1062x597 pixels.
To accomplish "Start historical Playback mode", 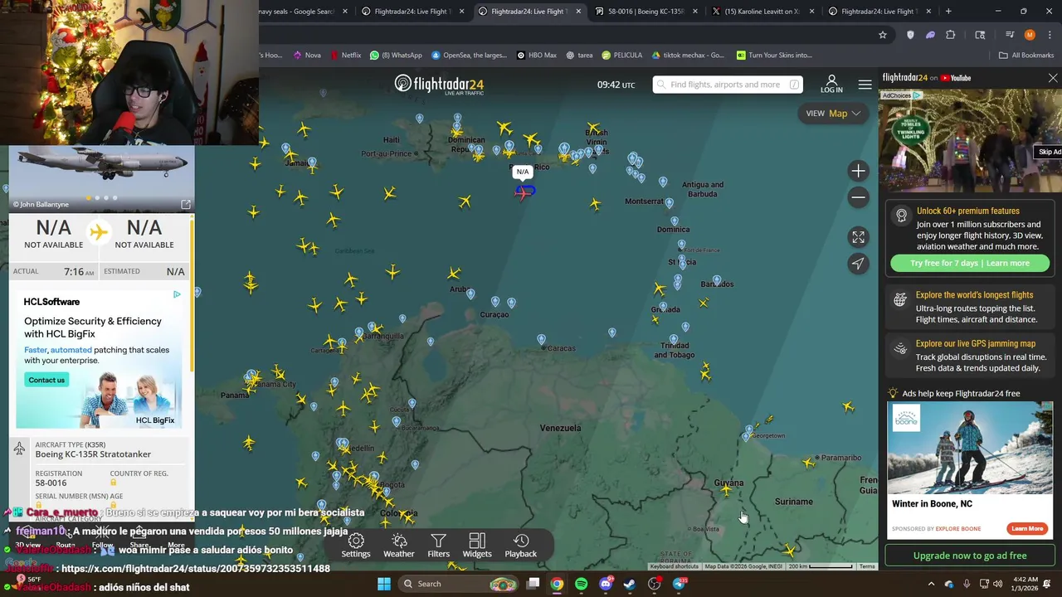I will point(521,546).
